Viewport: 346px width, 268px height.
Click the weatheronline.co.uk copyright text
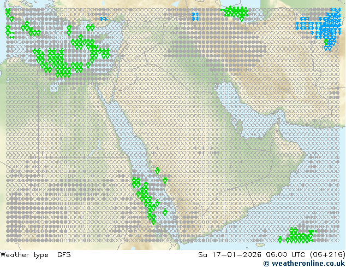(304, 264)
